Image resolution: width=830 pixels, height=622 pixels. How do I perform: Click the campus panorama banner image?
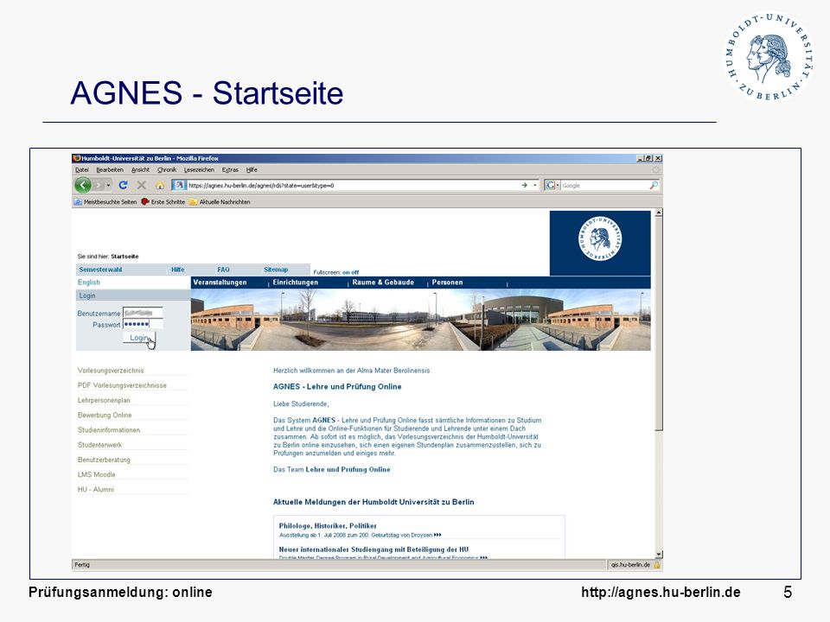coord(421,320)
